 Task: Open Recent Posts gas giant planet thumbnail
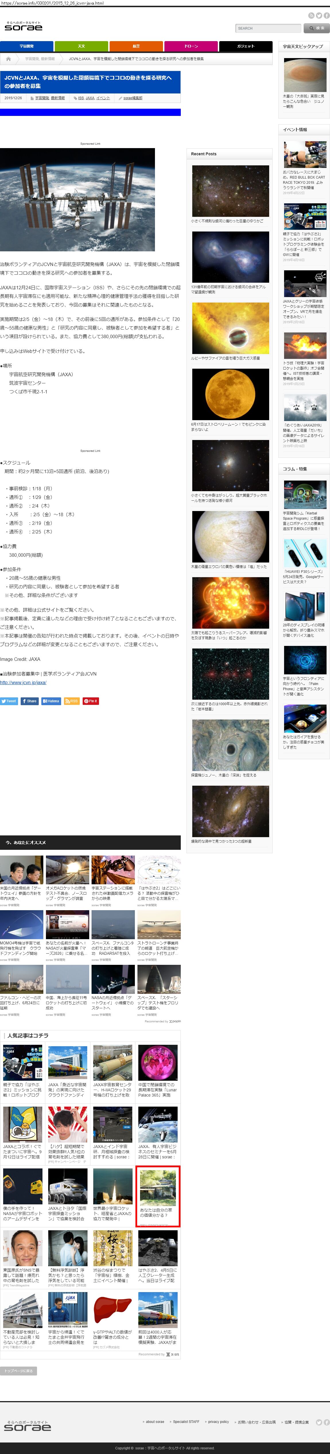[230, 328]
